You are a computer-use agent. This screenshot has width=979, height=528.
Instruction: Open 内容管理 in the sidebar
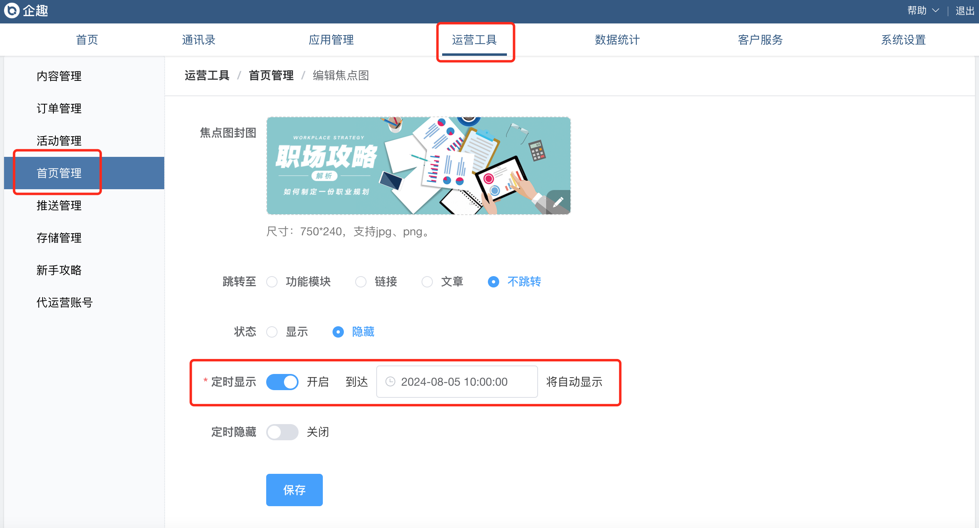tap(59, 76)
